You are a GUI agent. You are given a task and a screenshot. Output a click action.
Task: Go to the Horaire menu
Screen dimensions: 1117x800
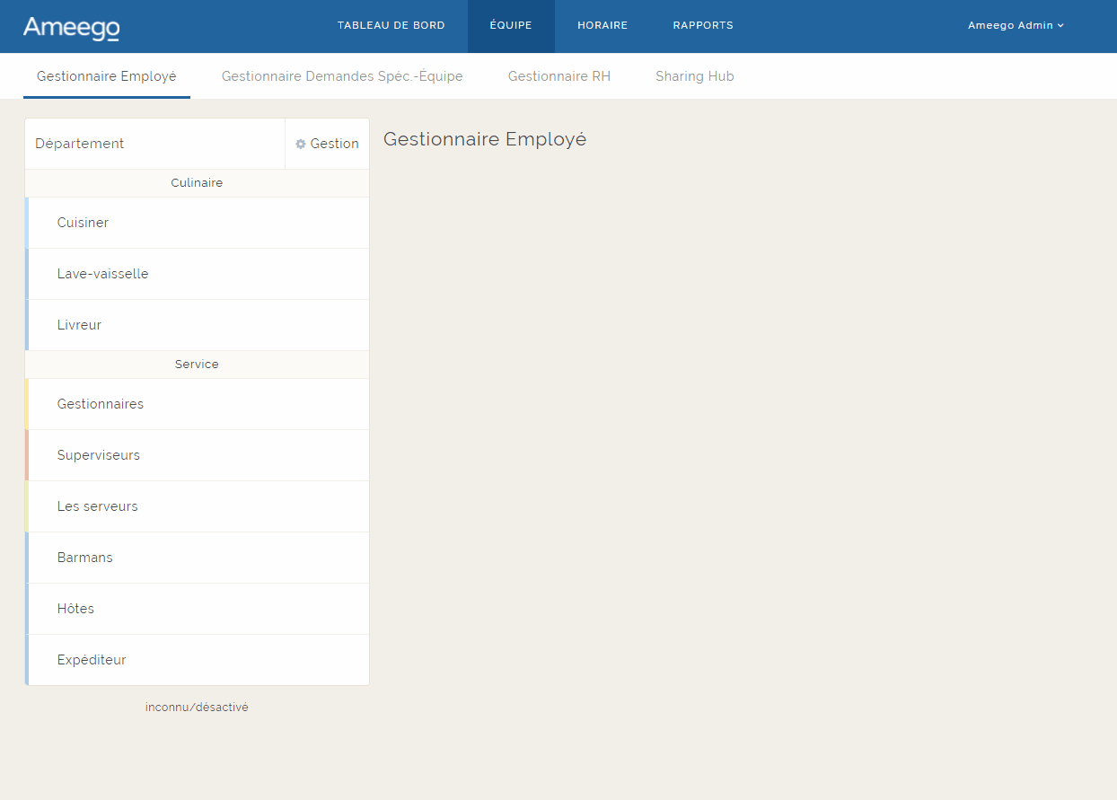click(602, 25)
